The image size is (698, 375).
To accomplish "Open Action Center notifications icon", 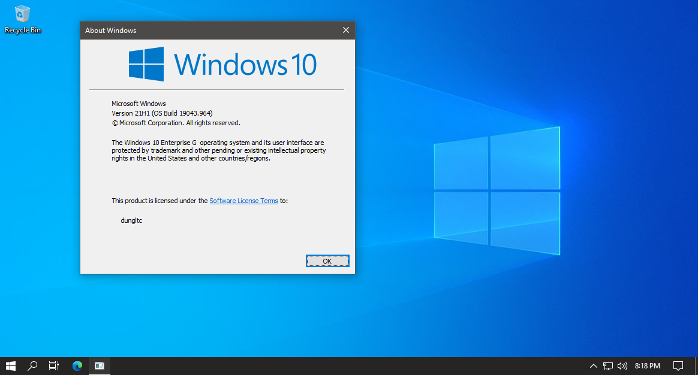I will (x=678, y=365).
